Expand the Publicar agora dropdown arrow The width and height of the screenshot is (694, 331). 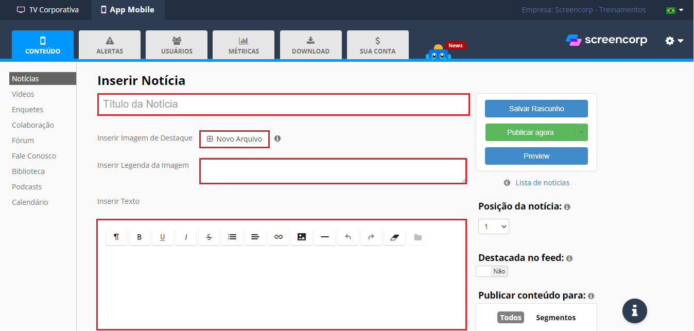[x=581, y=132]
